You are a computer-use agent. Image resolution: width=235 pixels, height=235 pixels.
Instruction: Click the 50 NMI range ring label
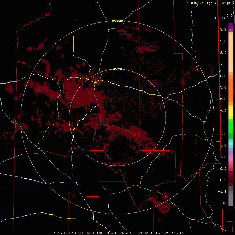point(117,69)
